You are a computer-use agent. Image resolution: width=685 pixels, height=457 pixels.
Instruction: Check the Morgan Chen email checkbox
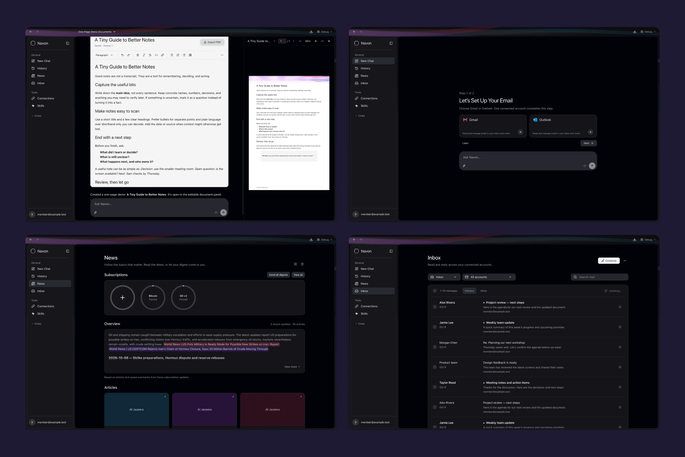pyautogui.click(x=435, y=347)
